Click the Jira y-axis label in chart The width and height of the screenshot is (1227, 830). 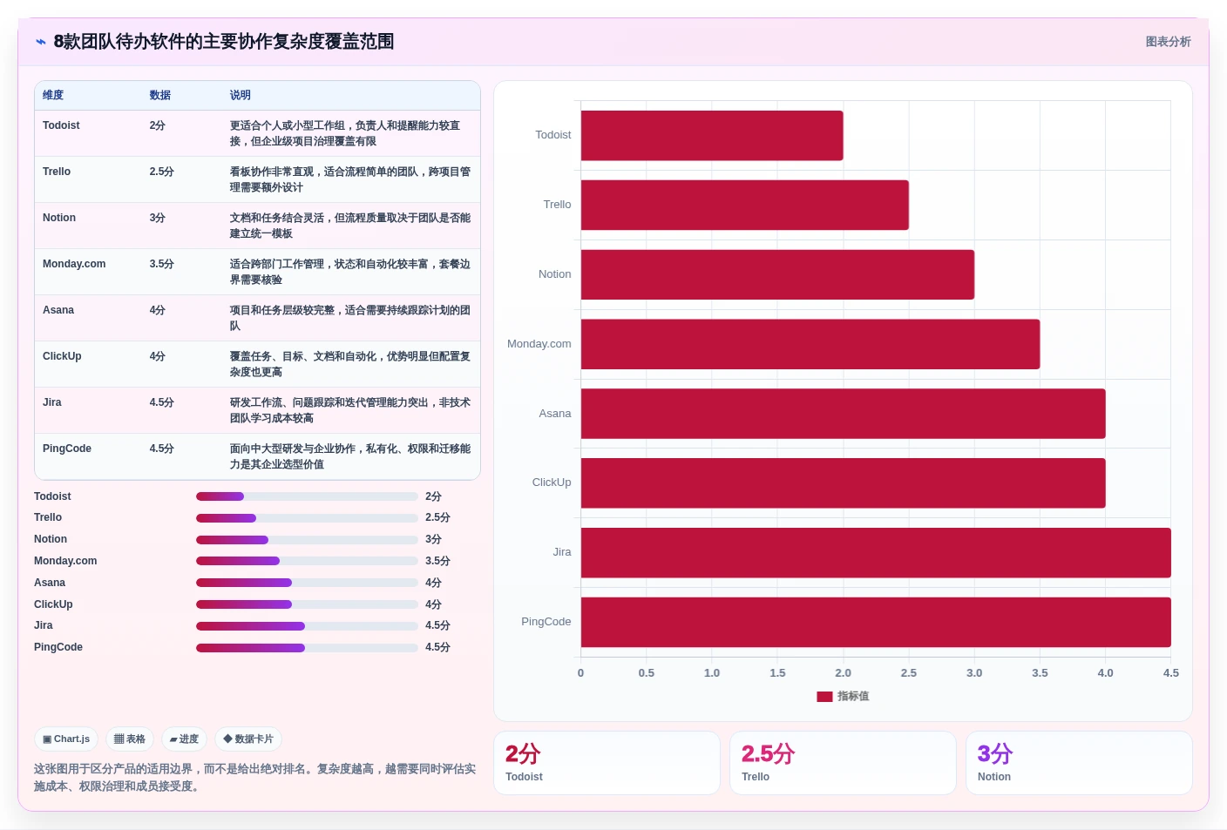562,552
